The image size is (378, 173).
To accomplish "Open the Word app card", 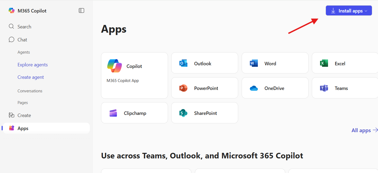I will pyautogui.click(x=275, y=63).
